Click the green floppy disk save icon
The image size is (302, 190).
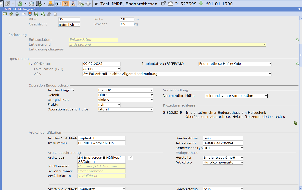point(36,14)
